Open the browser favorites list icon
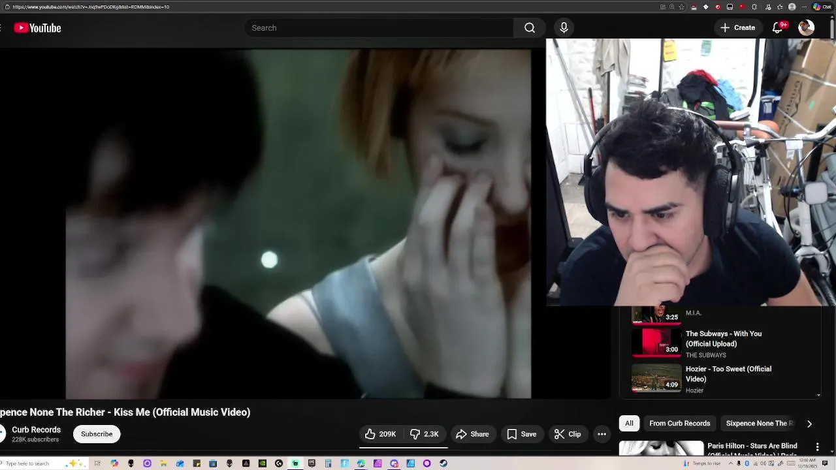Screen dimensions: 836x470 [780, 7]
